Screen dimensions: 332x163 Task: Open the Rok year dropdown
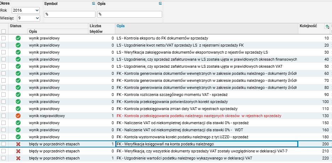pos(26,10)
